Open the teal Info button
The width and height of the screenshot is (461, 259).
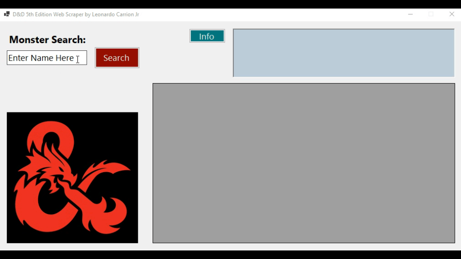[x=207, y=36]
